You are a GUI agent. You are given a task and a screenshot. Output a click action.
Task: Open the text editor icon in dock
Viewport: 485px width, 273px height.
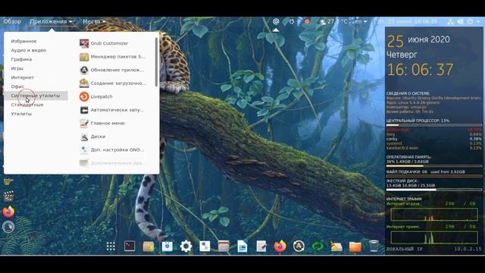click(261, 246)
